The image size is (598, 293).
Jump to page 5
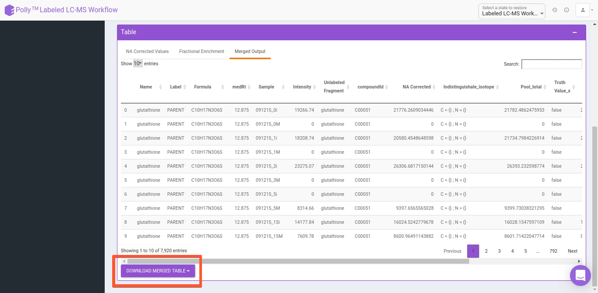pyautogui.click(x=526, y=251)
